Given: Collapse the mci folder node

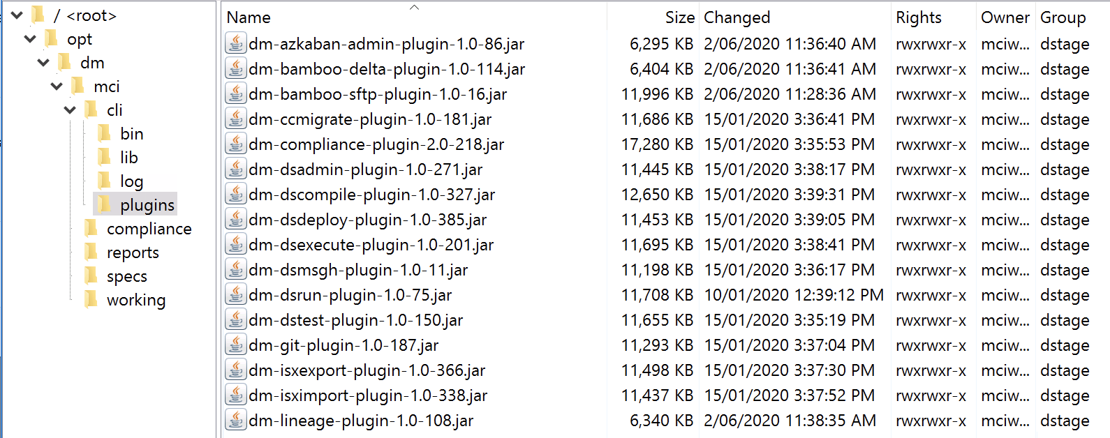Looking at the screenshot, I should [x=57, y=86].
